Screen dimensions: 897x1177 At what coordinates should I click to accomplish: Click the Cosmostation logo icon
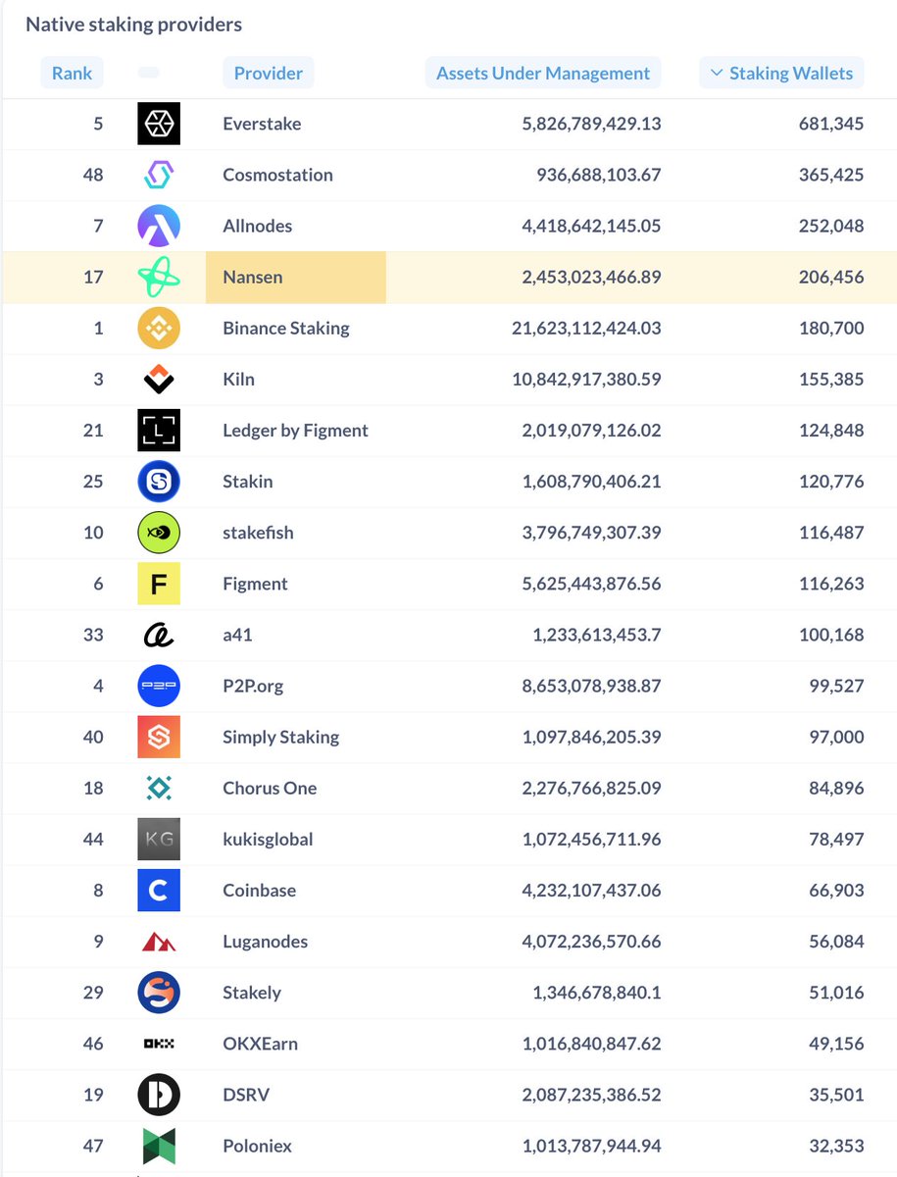pyautogui.click(x=159, y=175)
